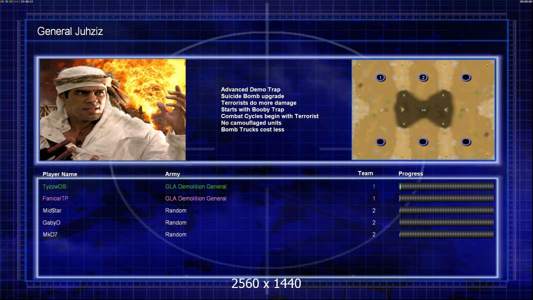
Task: Click team number 1 for TyzzwDS
Action: click(x=374, y=186)
